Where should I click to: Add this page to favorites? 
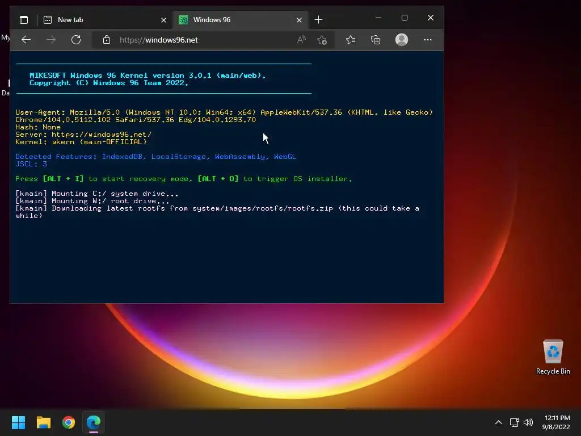coord(322,40)
